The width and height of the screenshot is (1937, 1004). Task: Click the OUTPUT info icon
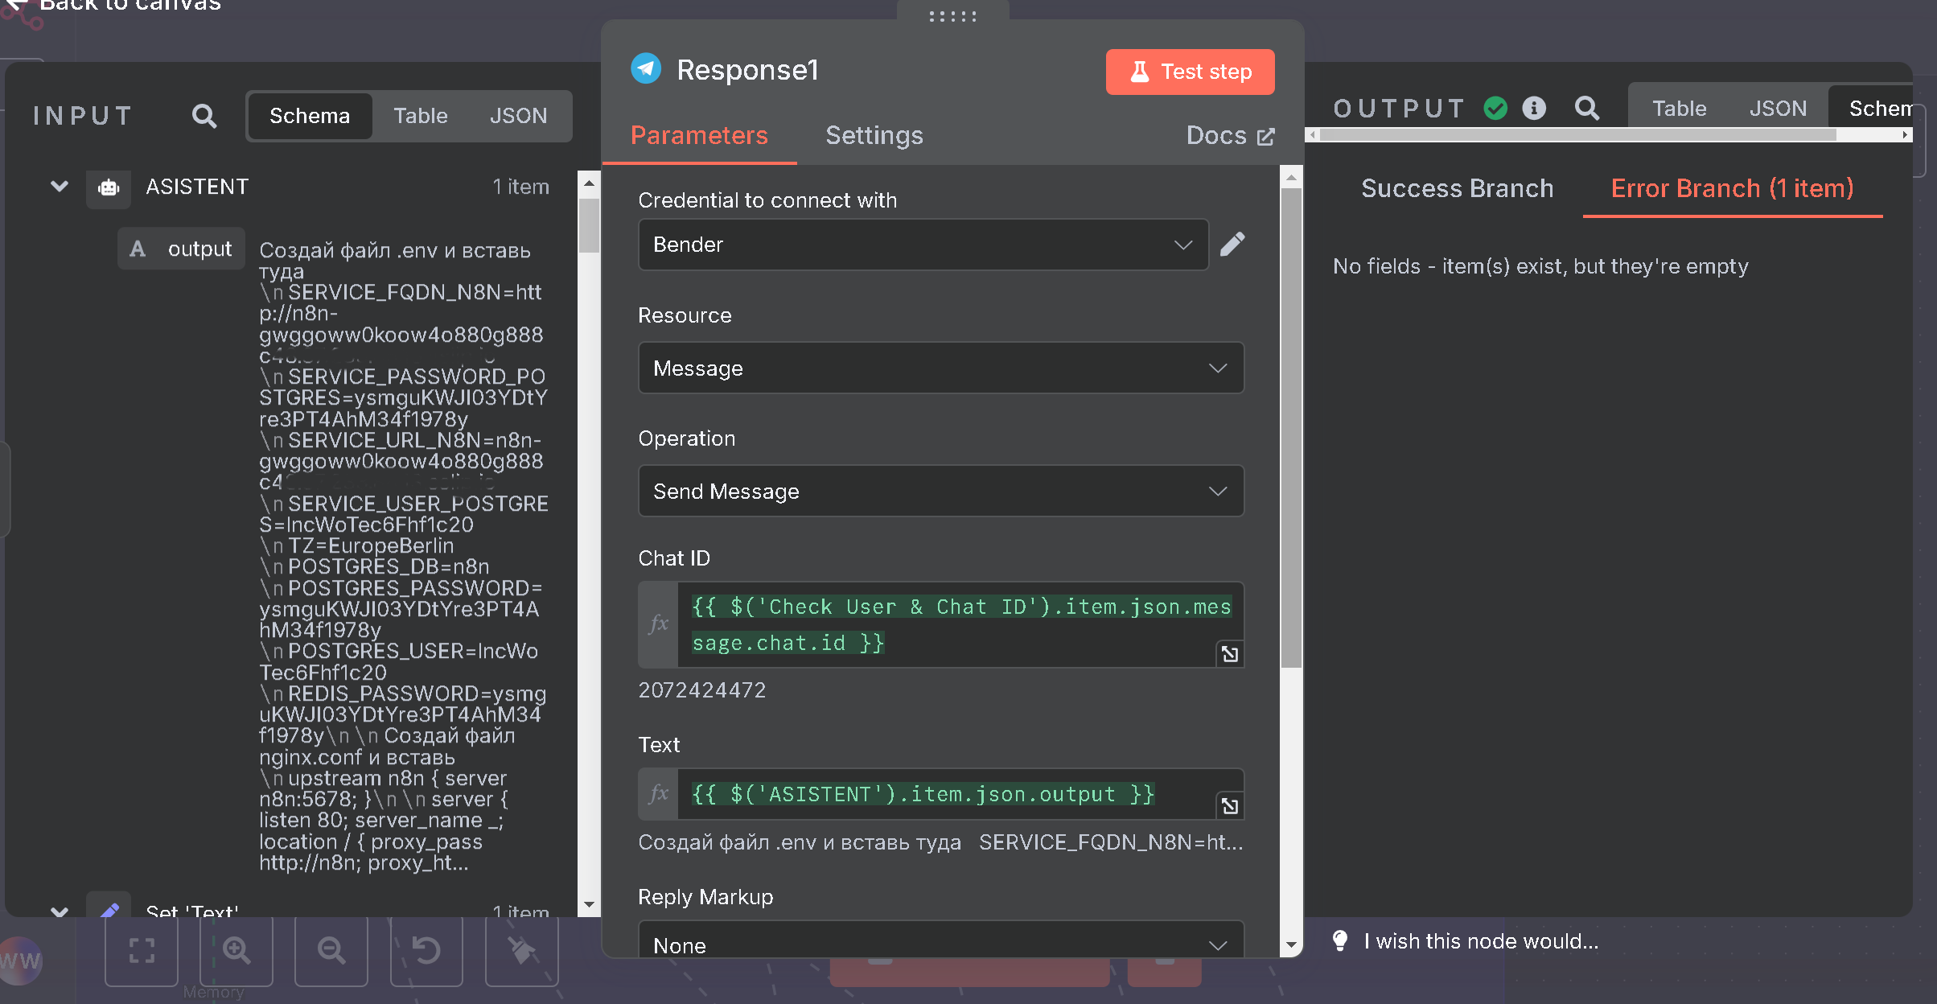click(x=1534, y=108)
